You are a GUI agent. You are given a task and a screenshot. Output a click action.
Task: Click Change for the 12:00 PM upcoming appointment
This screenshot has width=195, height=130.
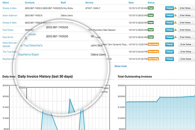[170, 45]
